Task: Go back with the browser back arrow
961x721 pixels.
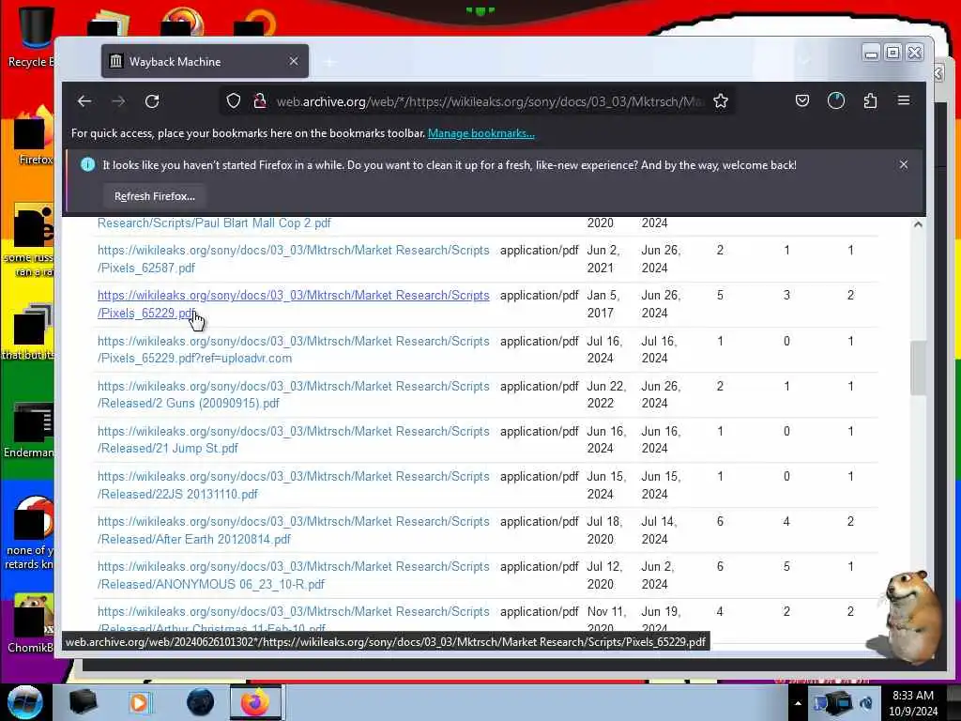Action: pos(84,101)
